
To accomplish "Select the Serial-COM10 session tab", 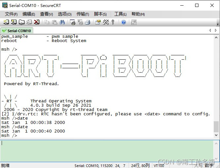I will (17, 30).
